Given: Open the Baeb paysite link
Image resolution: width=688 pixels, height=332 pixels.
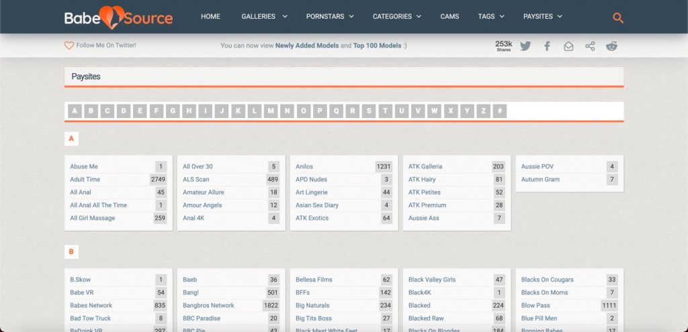Looking at the screenshot, I should pos(190,280).
